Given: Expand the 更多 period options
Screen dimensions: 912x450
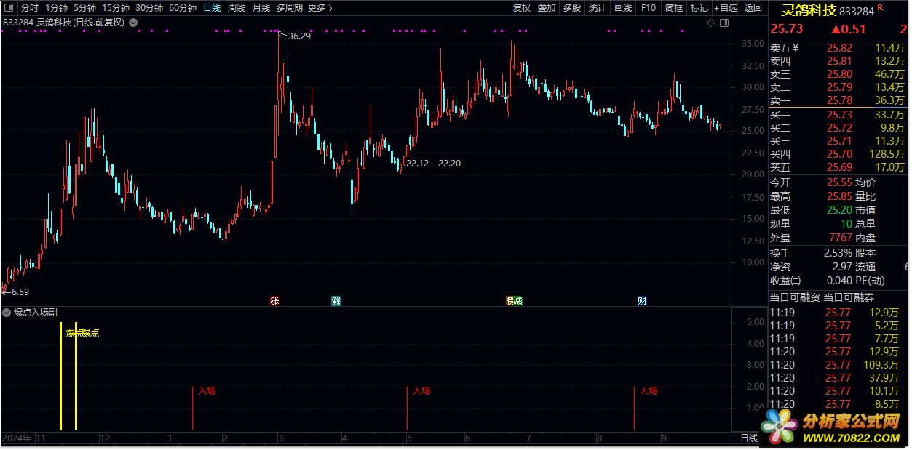Looking at the screenshot, I should pos(320,8).
